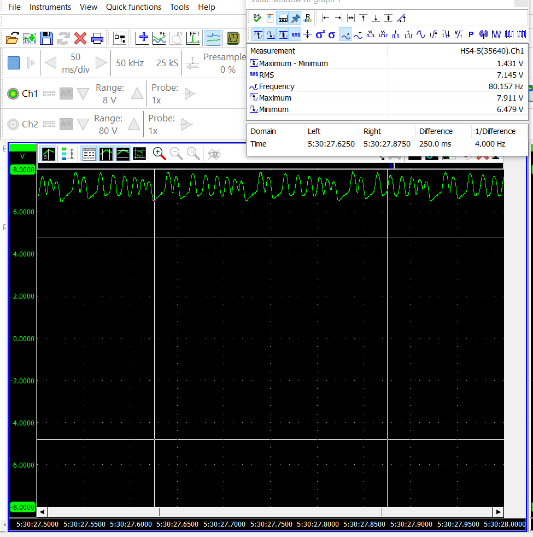
Task: Select the Frequency measurement icon
Action: (345, 34)
